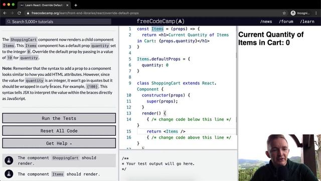
Task: Click the lock icon in the address bar
Action: tap(28, 13)
